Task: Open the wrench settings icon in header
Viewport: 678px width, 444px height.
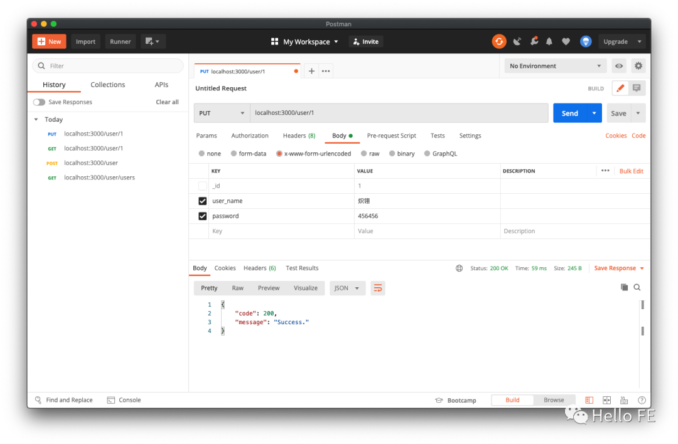Action: click(534, 41)
